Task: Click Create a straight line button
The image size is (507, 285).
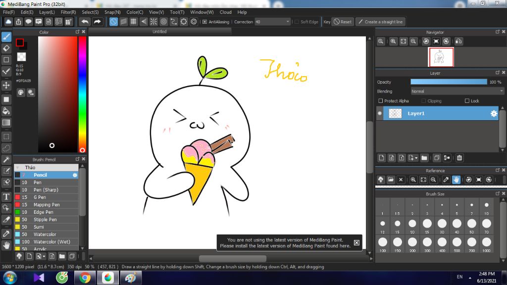Action: click(x=381, y=22)
